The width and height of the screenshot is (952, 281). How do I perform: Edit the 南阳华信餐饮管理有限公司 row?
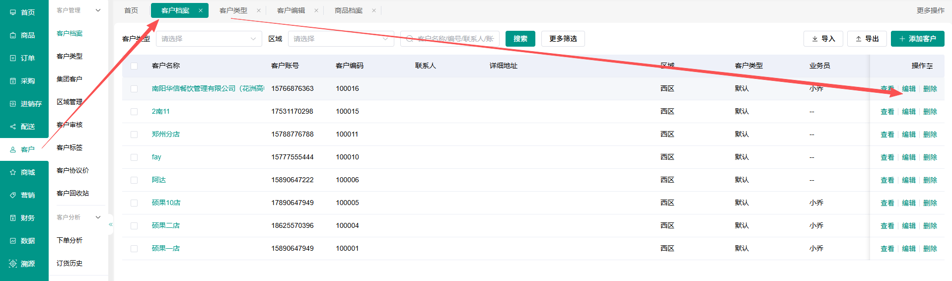point(909,89)
